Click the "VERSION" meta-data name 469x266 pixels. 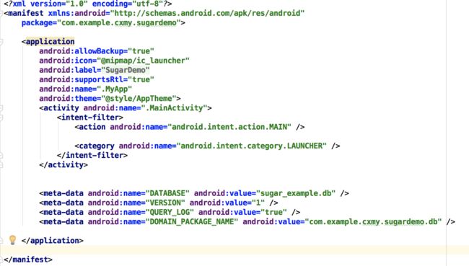point(165,203)
